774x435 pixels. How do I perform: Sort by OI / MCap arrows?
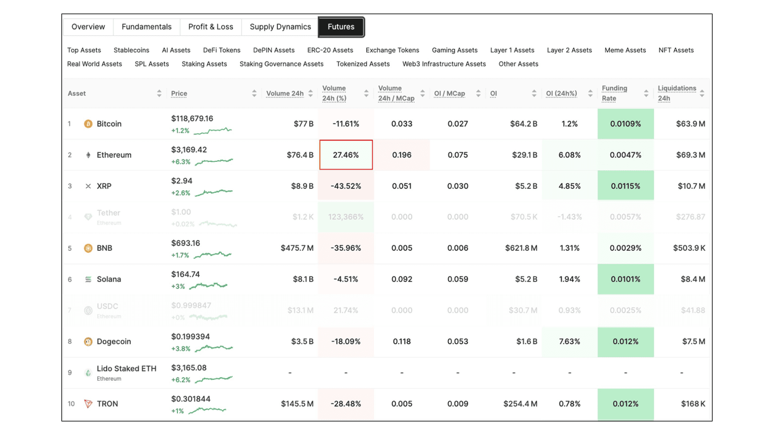pyautogui.click(x=478, y=94)
